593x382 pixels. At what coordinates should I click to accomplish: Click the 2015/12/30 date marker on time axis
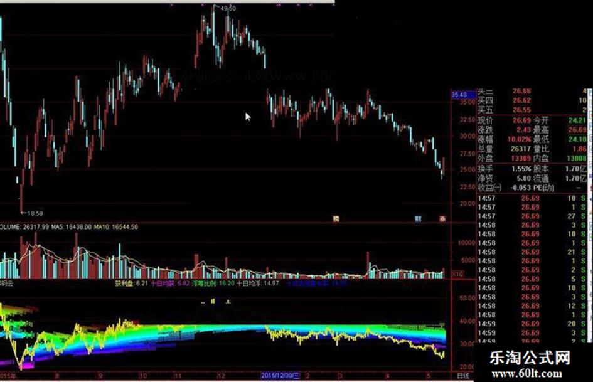pyautogui.click(x=280, y=376)
